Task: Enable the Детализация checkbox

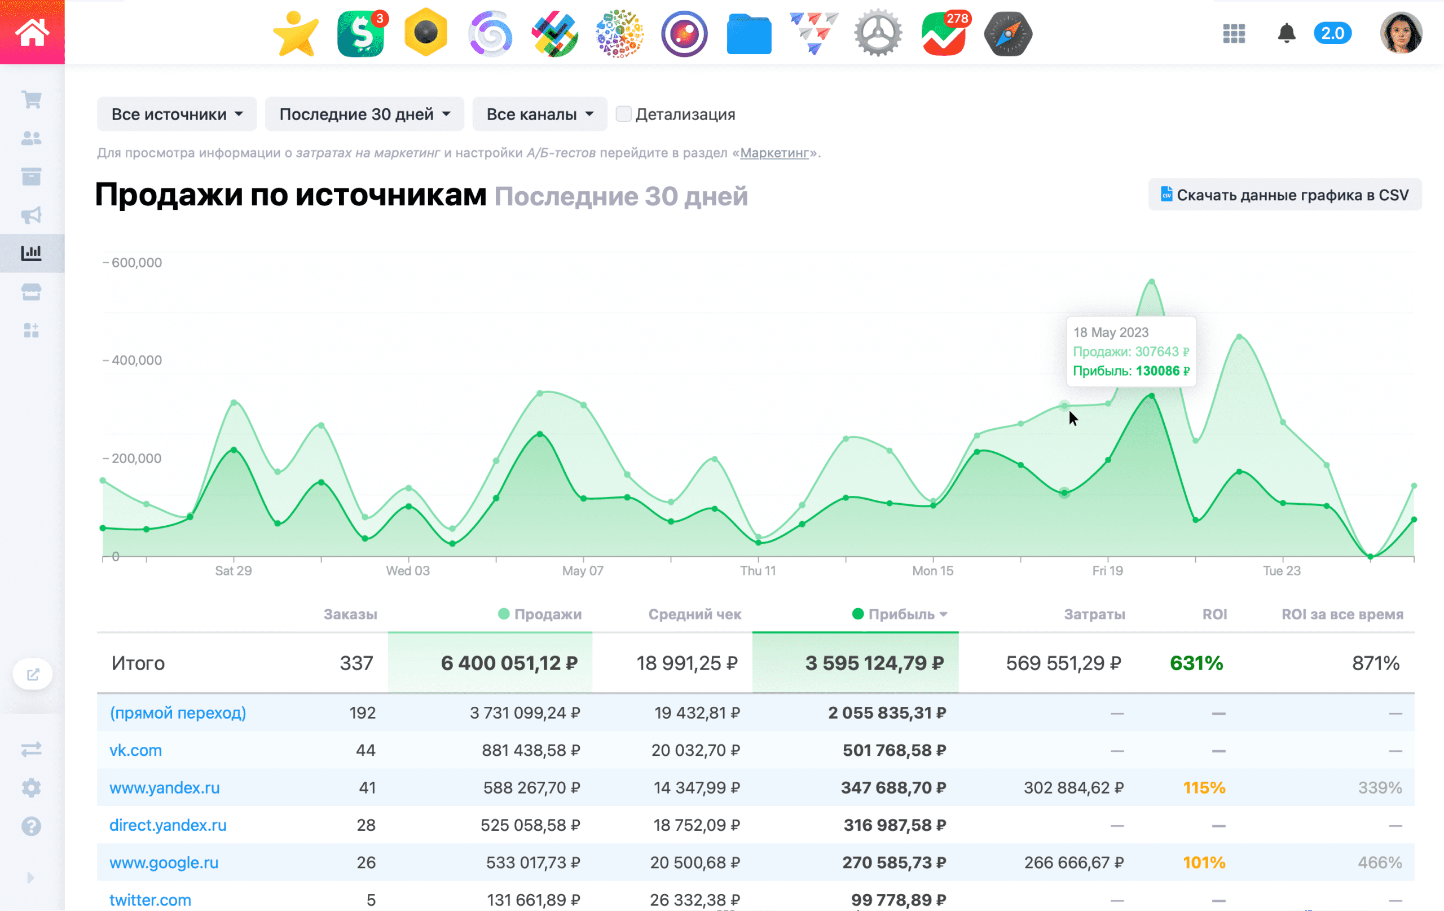Action: click(623, 114)
